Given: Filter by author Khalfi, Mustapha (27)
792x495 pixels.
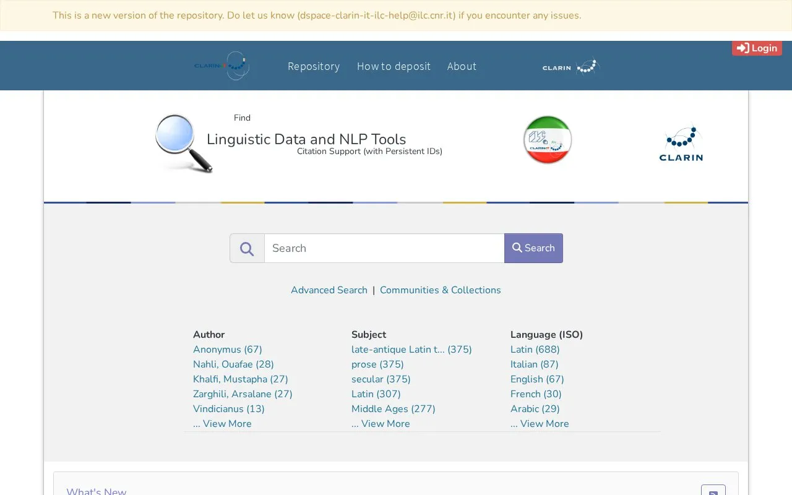Looking at the screenshot, I should [241, 379].
